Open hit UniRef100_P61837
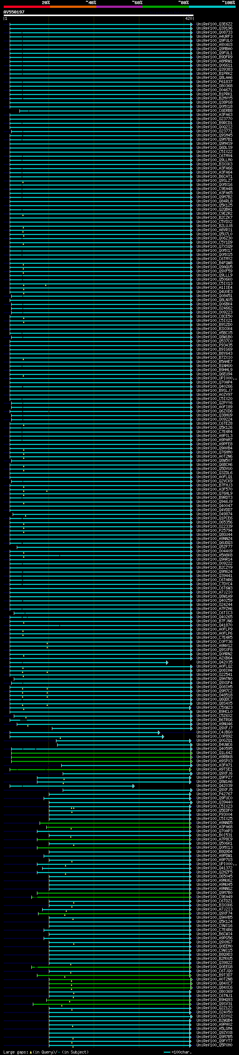239x1055 pixels. click(x=214, y=82)
